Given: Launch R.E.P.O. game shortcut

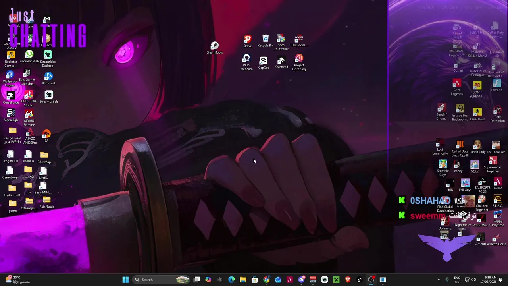Looking at the screenshot, I should pyautogui.click(x=498, y=202).
